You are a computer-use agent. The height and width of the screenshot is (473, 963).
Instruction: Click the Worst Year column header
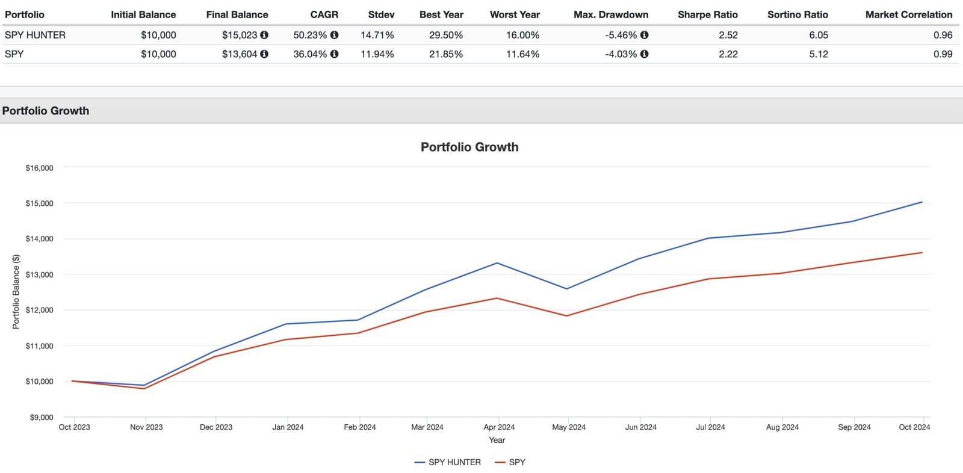point(515,14)
